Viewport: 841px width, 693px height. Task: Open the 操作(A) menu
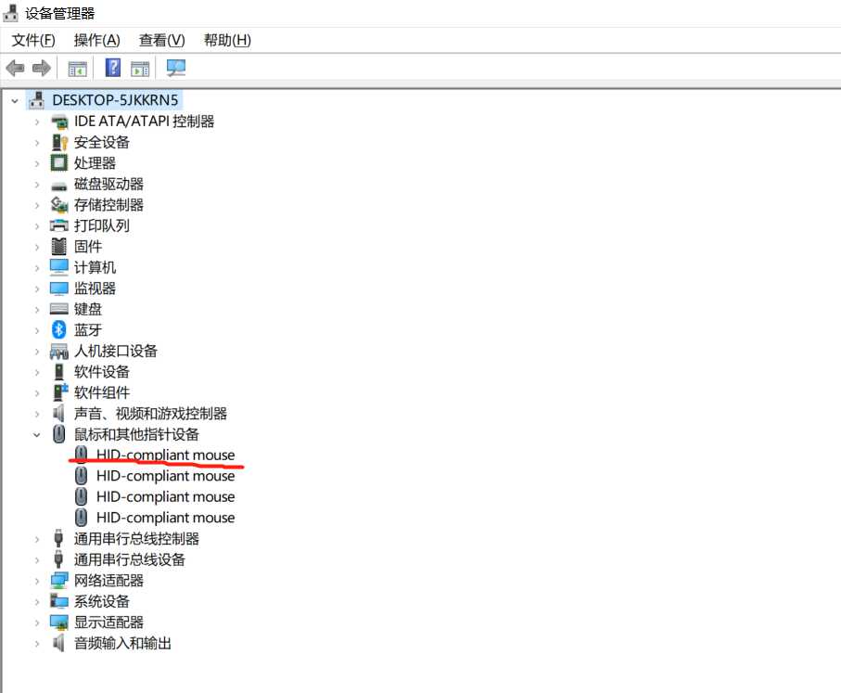tap(96, 40)
